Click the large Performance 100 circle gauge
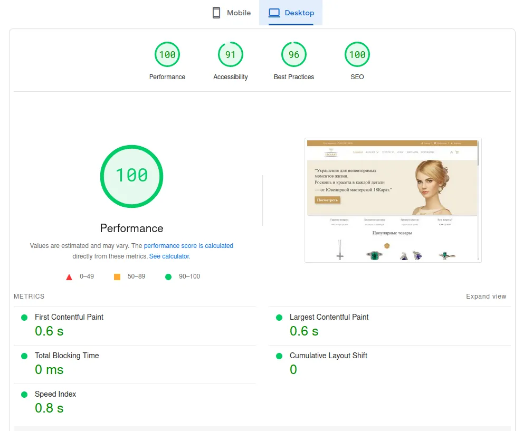The height and width of the screenshot is (431, 523). coord(132,176)
